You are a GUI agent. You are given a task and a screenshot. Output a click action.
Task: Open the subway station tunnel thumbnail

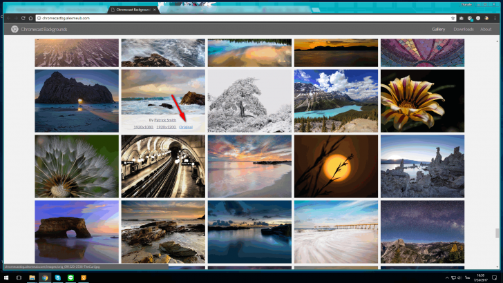click(x=163, y=166)
